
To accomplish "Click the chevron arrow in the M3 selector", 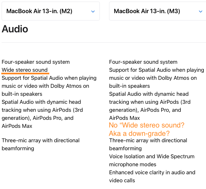I will pyautogui.click(x=200, y=12).
